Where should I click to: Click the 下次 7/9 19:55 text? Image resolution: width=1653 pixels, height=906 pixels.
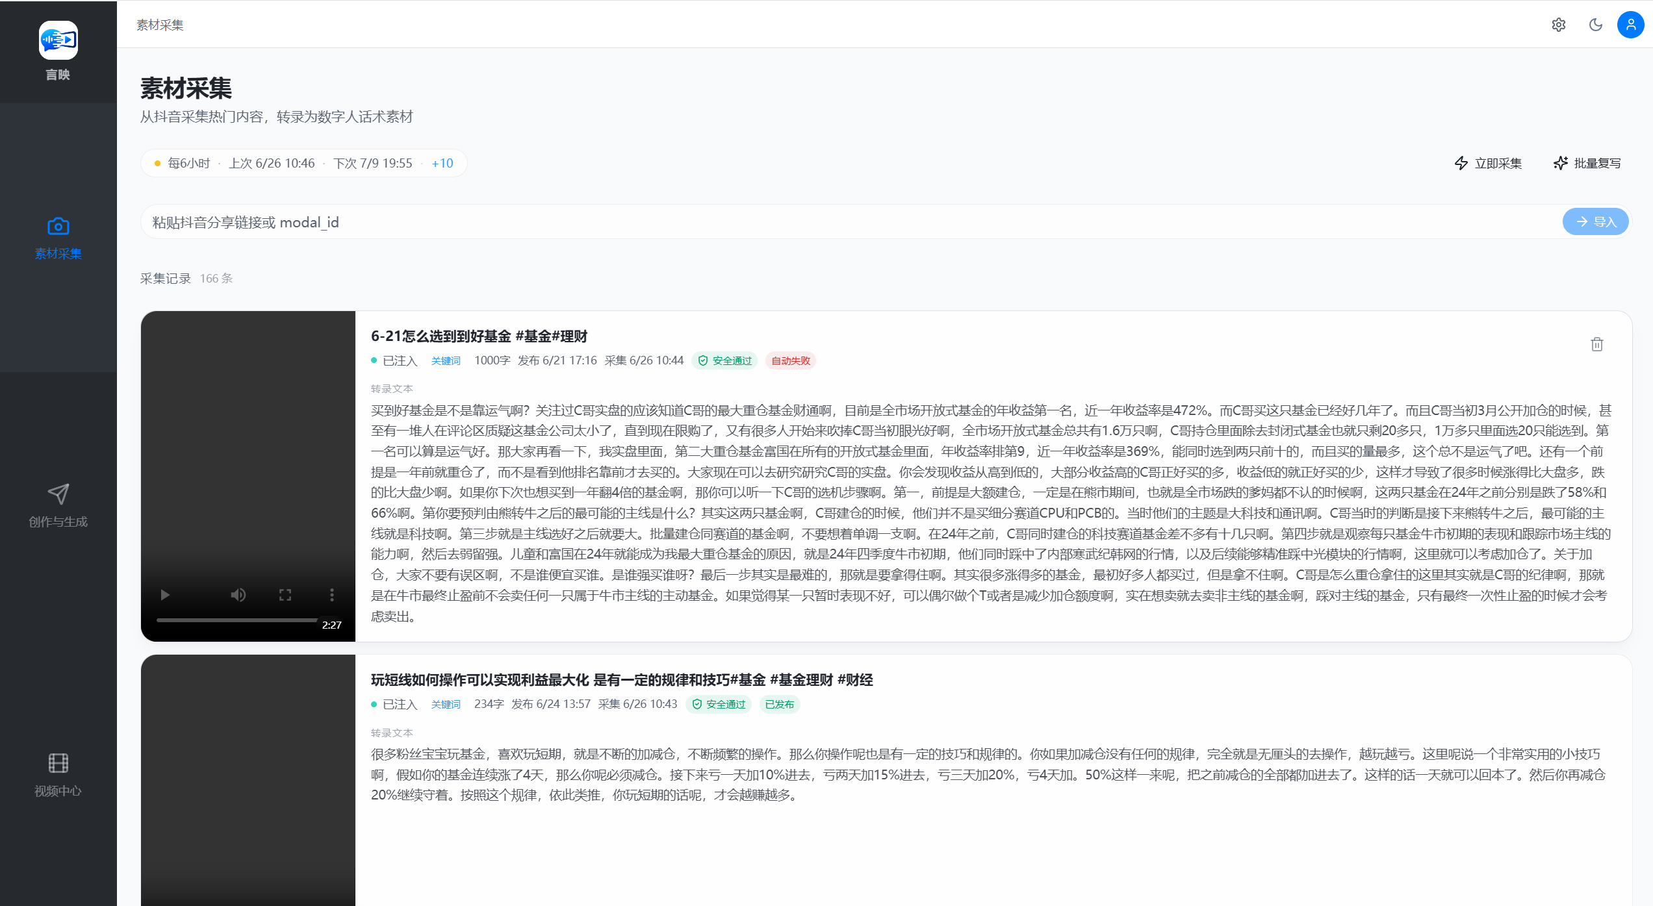[x=373, y=163]
